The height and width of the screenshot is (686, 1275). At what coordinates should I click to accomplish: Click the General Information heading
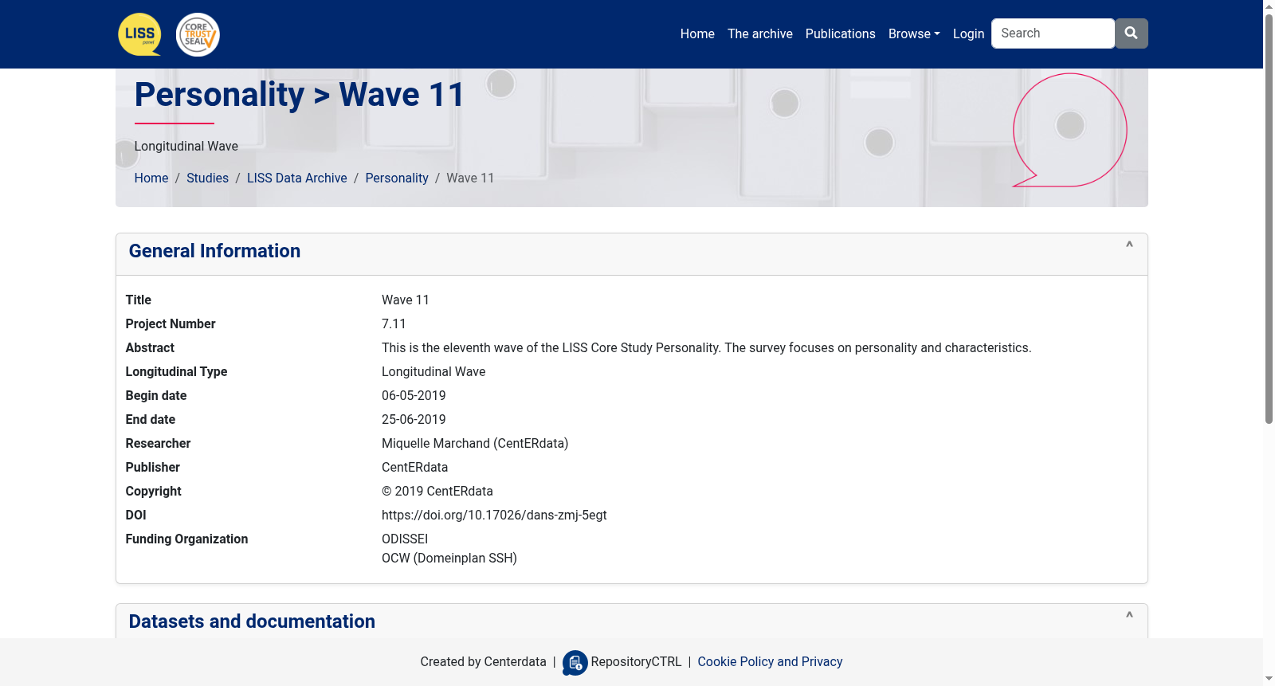pos(214,251)
